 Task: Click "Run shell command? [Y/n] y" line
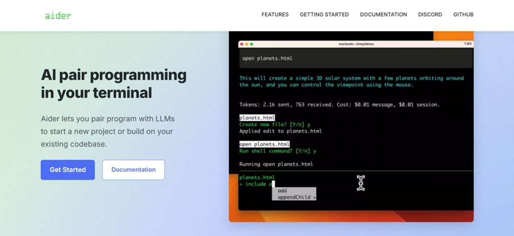pos(278,151)
